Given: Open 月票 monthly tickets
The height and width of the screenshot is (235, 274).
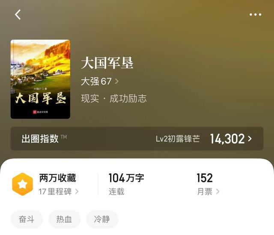Looking at the screenshot, I should pos(205,191).
